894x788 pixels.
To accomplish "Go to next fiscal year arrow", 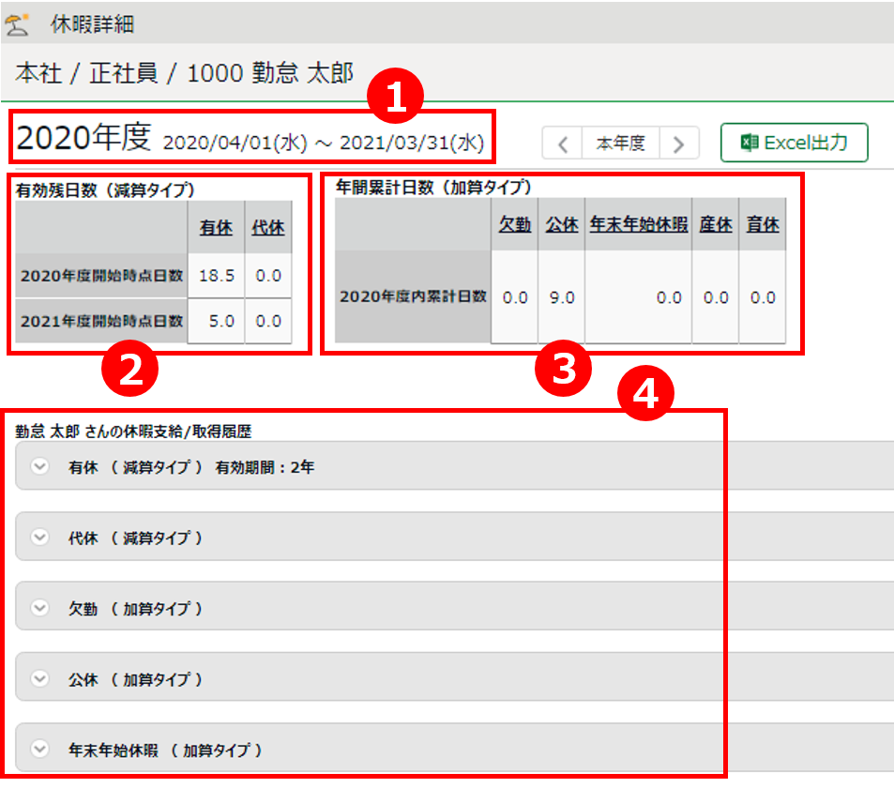I will click(x=679, y=144).
